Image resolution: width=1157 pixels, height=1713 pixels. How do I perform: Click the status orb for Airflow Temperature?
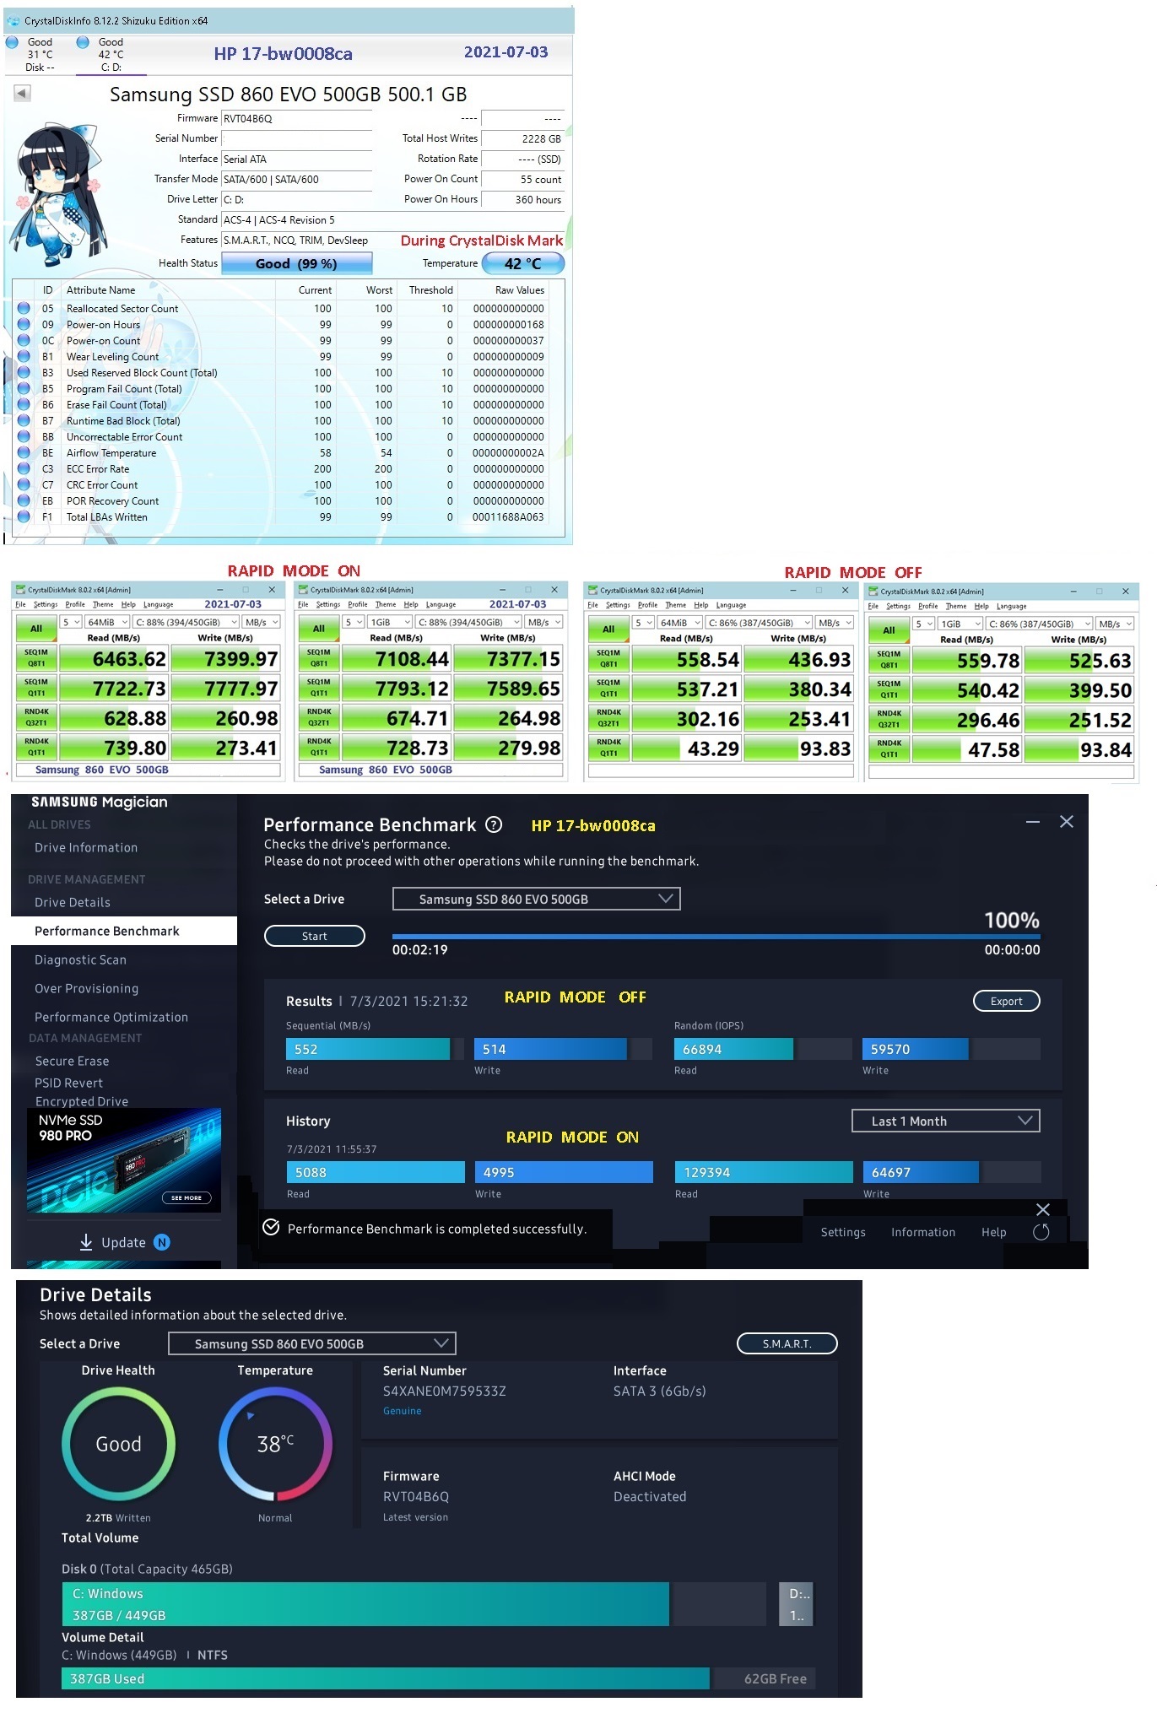(24, 453)
